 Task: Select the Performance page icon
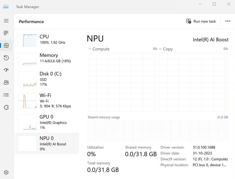pos(6,45)
